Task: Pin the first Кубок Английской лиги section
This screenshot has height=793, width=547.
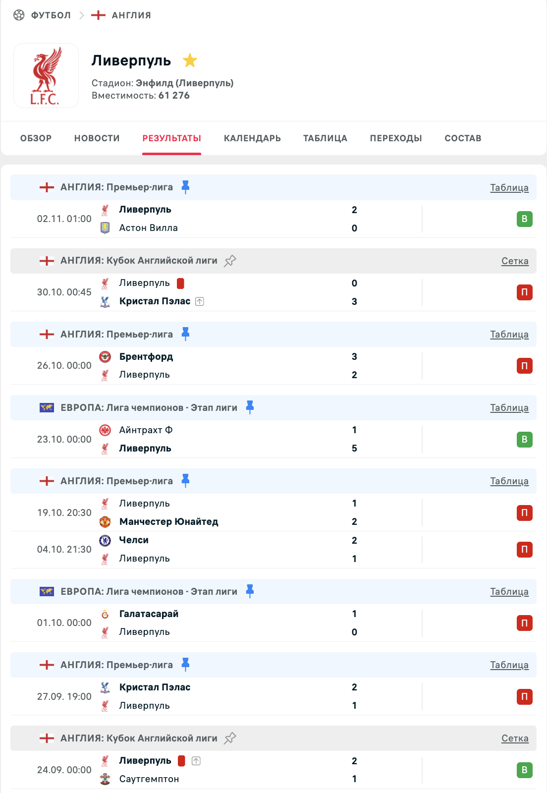Action: (230, 261)
